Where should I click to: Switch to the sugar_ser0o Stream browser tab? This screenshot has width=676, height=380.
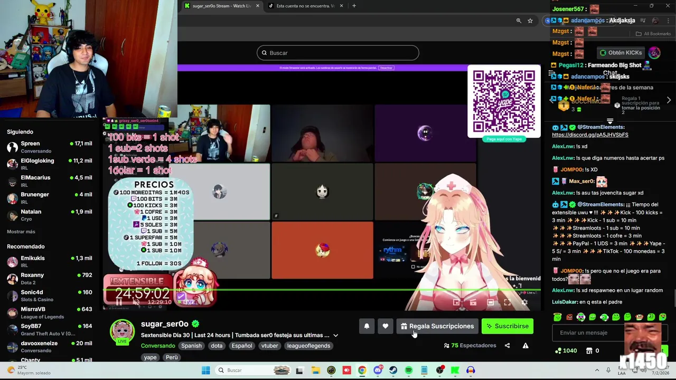click(221, 6)
